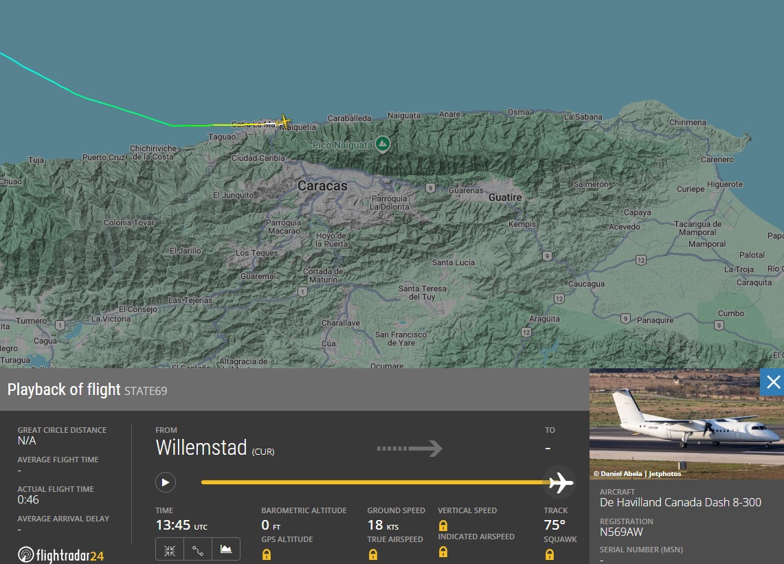Click the Willemstad origin airport name
The width and height of the screenshot is (784, 564).
click(x=201, y=448)
